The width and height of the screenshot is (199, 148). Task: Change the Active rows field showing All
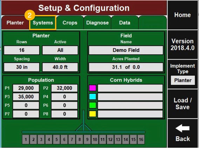60,50
